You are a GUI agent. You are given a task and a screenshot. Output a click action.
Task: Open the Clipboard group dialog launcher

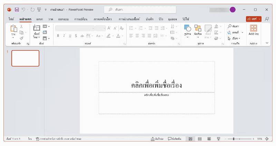tap(28, 44)
